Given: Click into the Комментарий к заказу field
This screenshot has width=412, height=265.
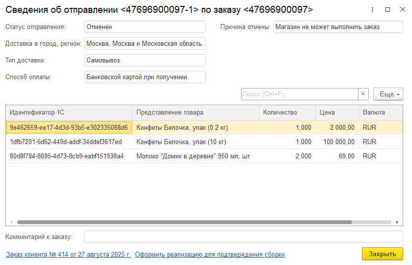Looking at the screenshot, I should point(244,236).
